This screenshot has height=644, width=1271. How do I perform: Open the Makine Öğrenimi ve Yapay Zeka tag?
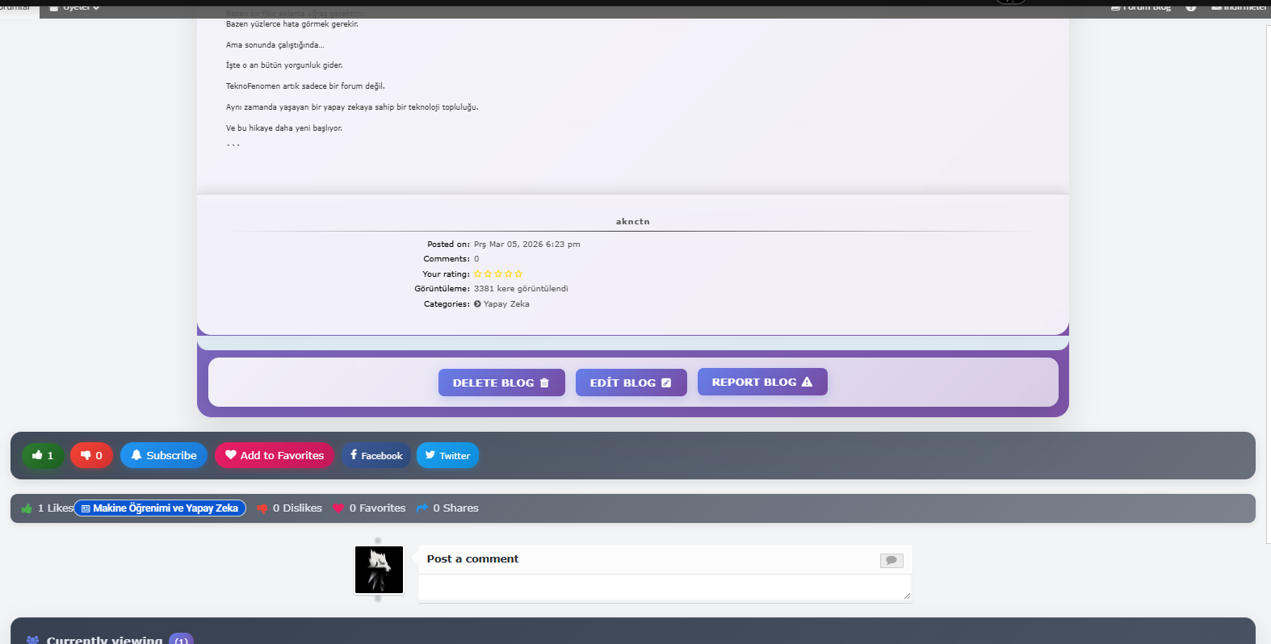[160, 508]
